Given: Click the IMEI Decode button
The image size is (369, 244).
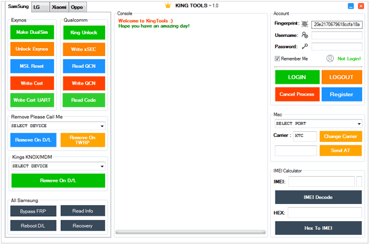Looking at the screenshot, I should [x=318, y=197].
